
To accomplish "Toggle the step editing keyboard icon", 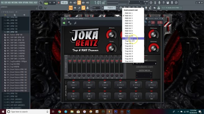I will pos(83,3).
